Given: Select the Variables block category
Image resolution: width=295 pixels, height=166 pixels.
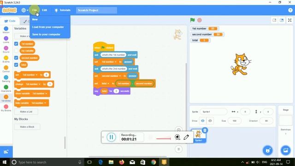Looking at the screenshot, I should 6,98.
